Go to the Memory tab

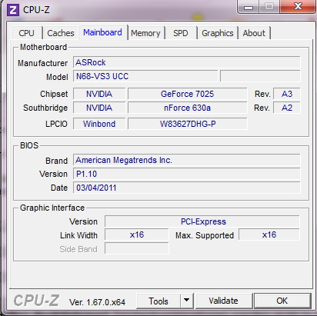(x=145, y=33)
